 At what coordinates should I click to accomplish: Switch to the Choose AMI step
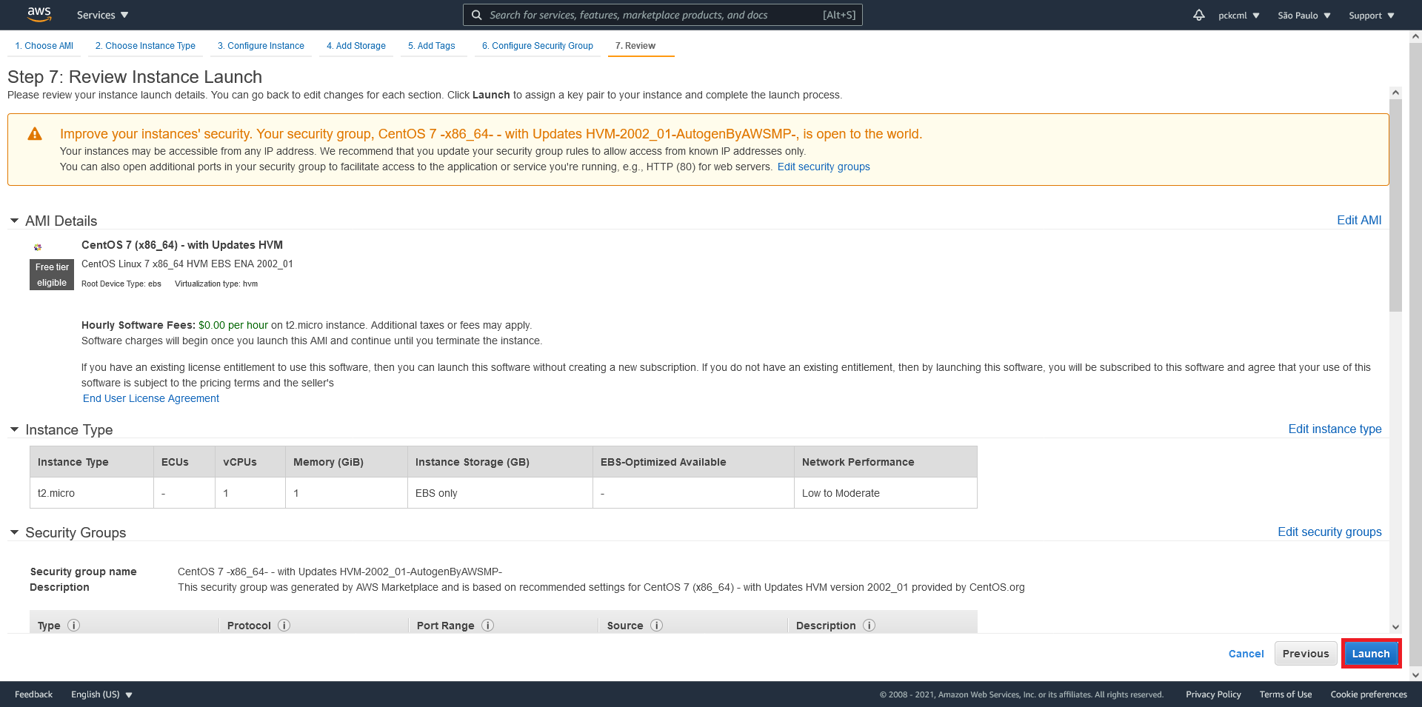tap(44, 45)
